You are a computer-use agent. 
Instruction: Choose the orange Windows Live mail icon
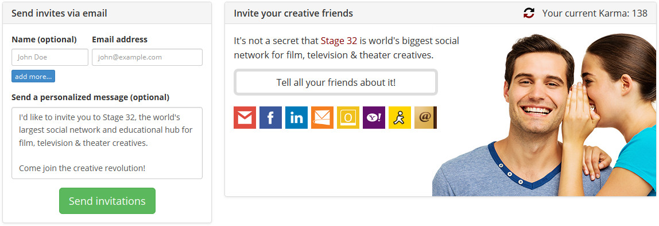pyautogui.click(x=323, y=118)
